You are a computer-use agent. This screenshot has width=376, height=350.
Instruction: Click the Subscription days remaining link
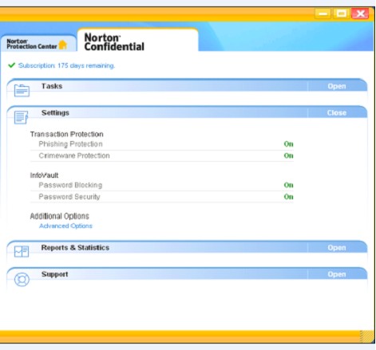[x=66, y=65]
